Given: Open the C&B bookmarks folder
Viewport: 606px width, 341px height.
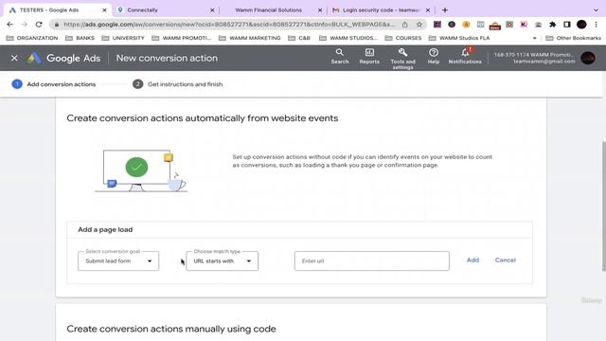Looking at the screenshot, I should coord(299,38).
